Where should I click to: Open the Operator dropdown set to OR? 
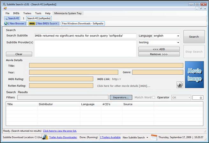coord(189,98)
